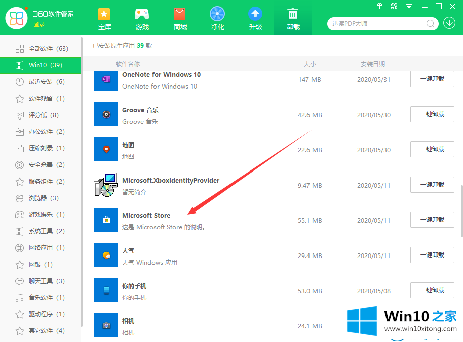463x342 pixels.
Task: Sort by 大小 column header
Action: (310, 64)
